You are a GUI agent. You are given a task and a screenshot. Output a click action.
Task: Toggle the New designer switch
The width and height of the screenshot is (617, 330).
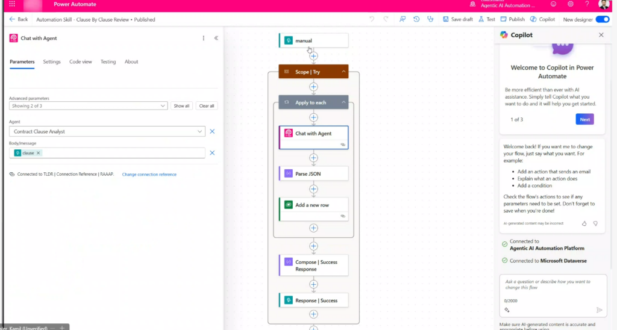tap(602, 19)
